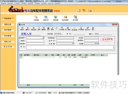Click the 财务管理 sidebar button
Viewport: 128px width, 94px height.
[x=8, y=36]
